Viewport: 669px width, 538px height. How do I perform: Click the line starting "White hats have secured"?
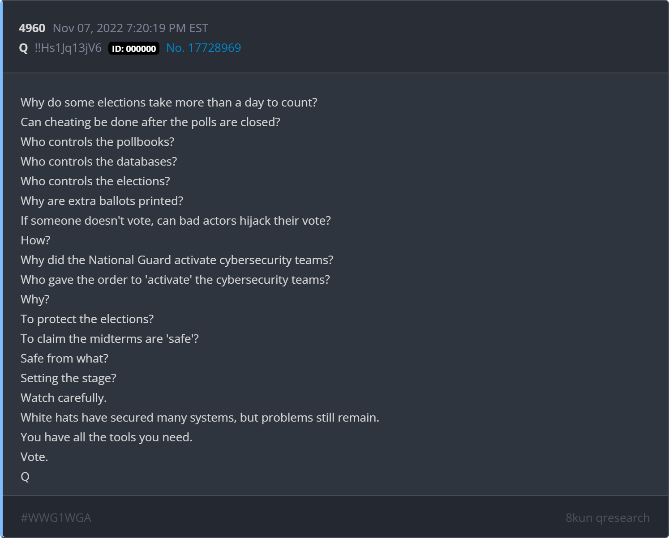click(x=200, y=418)
